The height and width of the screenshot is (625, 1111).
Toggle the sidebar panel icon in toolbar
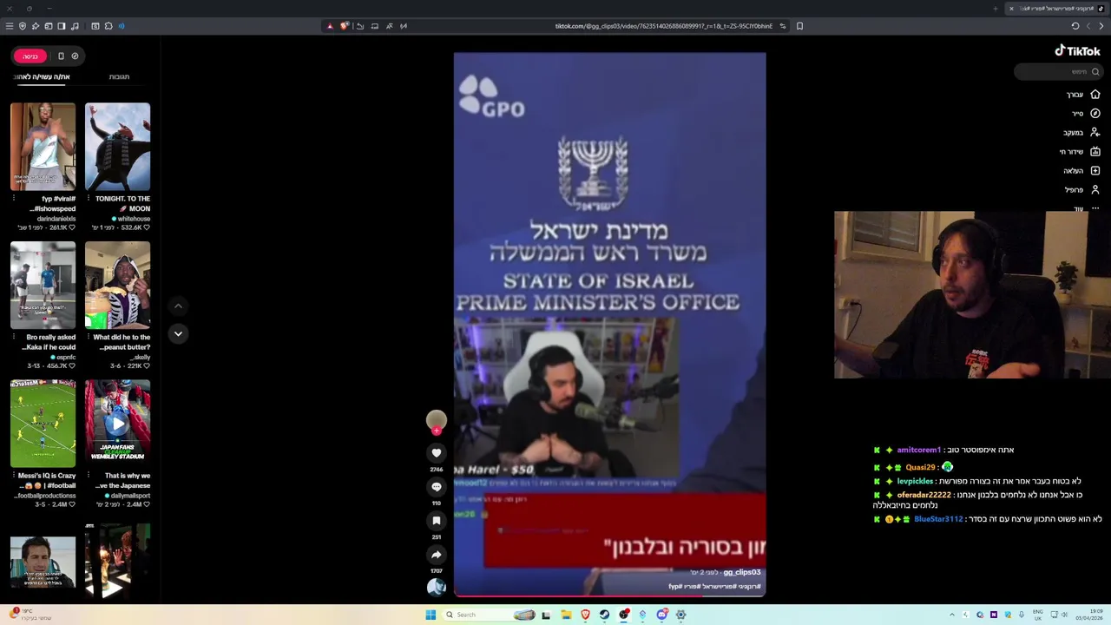(x=62, y=26)
